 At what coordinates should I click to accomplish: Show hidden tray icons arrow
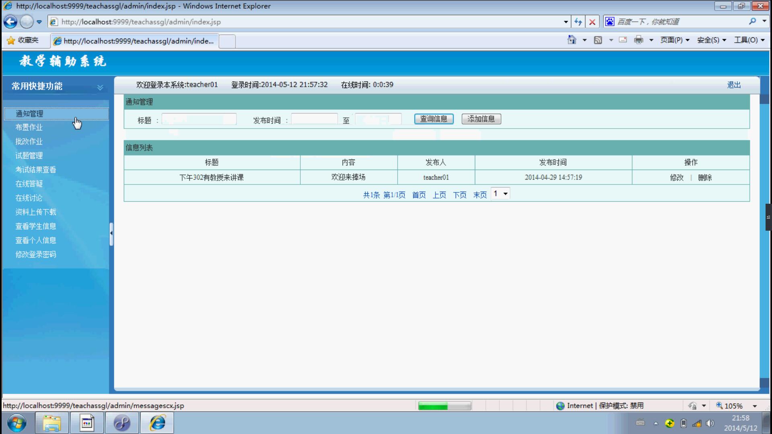tap(656, 423)
